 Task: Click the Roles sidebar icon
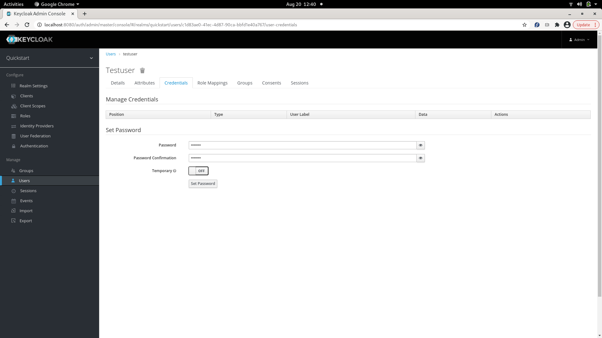(13, 116)
